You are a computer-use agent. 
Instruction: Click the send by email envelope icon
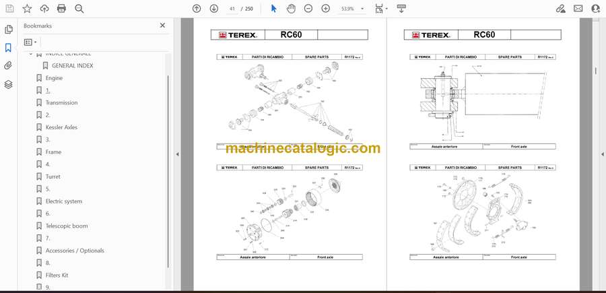click(578, 9)
